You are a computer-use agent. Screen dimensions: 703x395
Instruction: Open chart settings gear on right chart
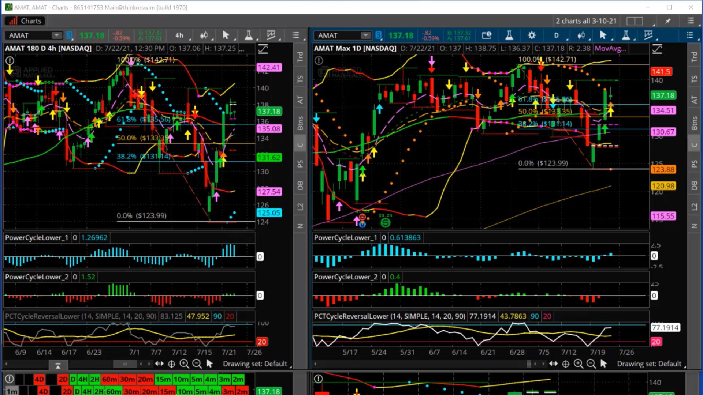532,35
